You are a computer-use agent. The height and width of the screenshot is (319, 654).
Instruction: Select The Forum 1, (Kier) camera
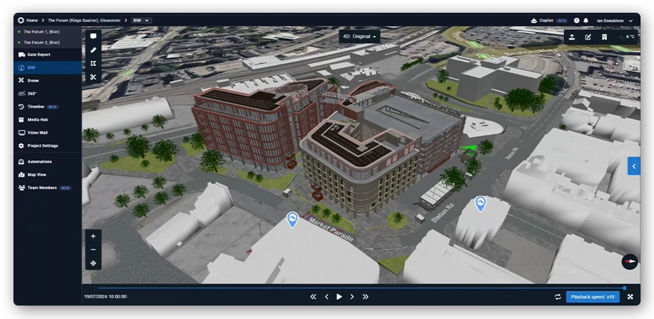coord(48,31)
